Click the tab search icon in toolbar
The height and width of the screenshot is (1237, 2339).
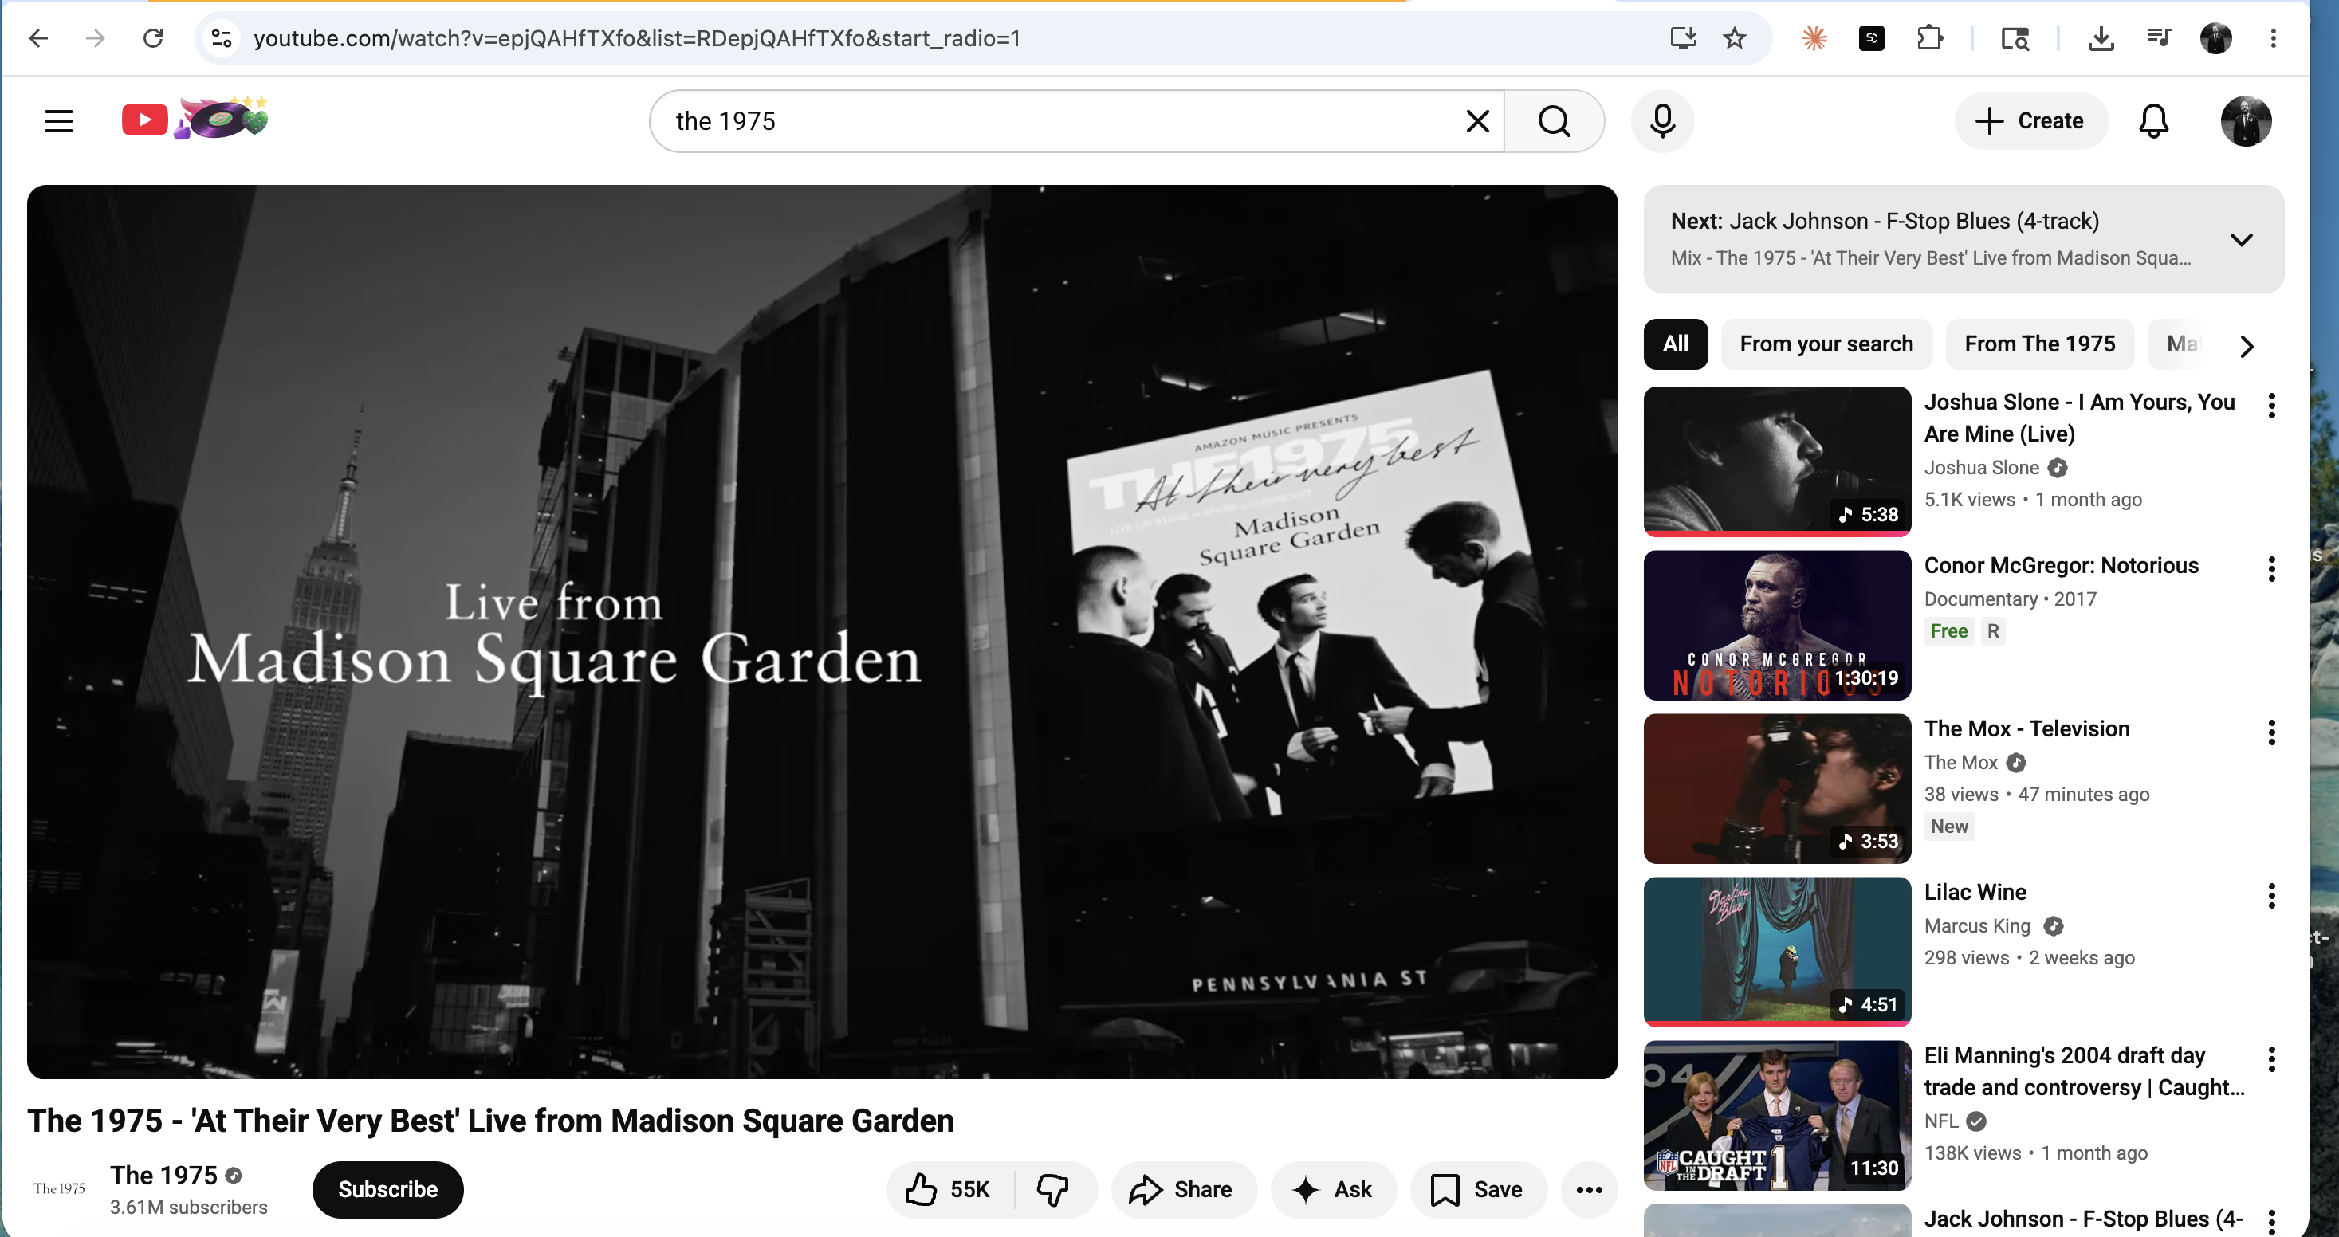(x=2014, y=38)
